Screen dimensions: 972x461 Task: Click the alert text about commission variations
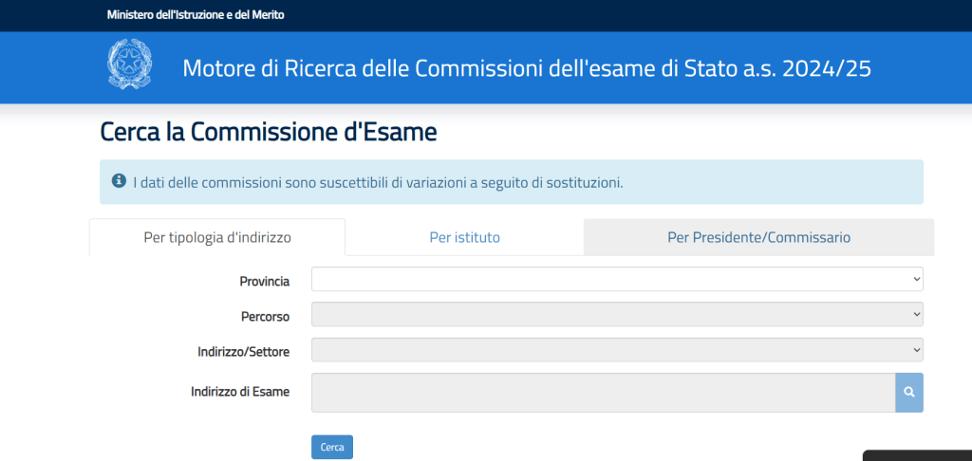tap(378, 182)
